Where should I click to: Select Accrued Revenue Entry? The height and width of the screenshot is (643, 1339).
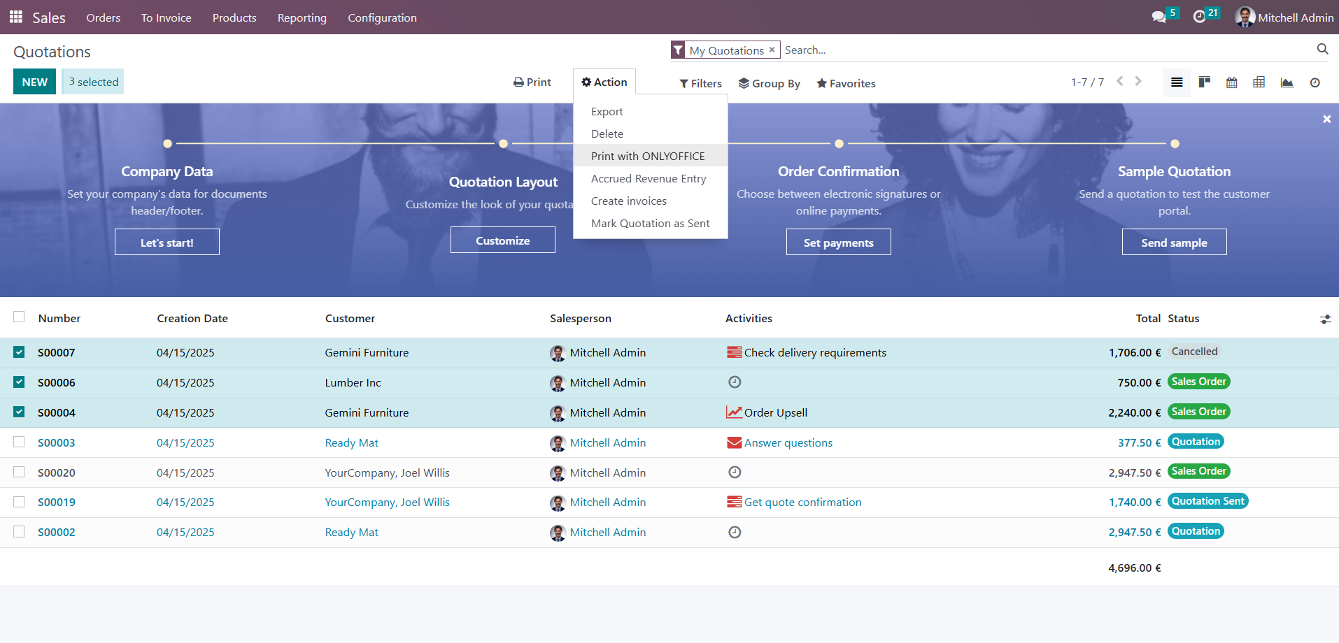click(x=651, y=179)
